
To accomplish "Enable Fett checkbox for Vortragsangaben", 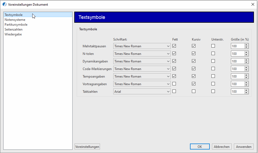I will click(x=174, y=84).
